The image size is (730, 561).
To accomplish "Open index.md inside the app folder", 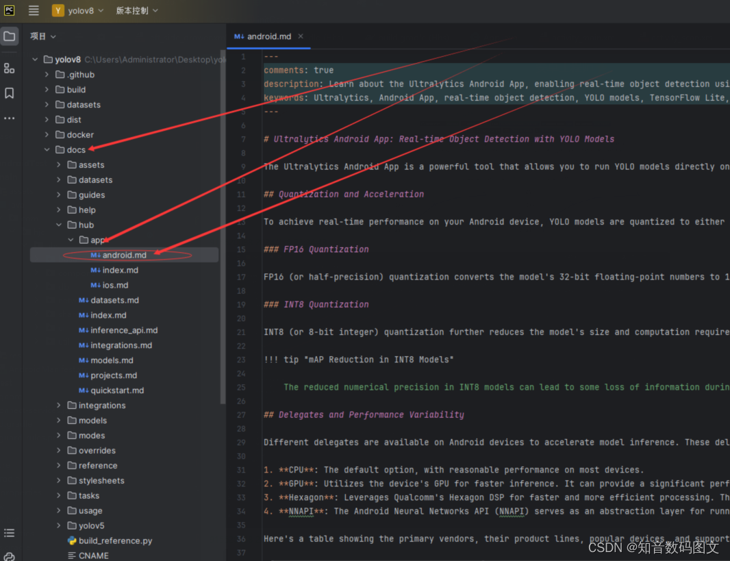I will click(114, 270).
